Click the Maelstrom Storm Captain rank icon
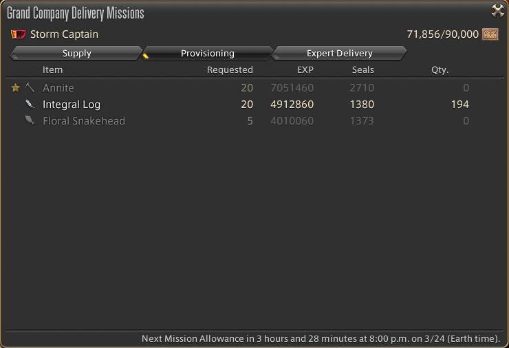The width and height of the screenshot is (509, 348). (x=18, y=34)
